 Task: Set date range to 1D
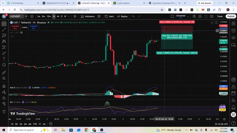[12, 124]
